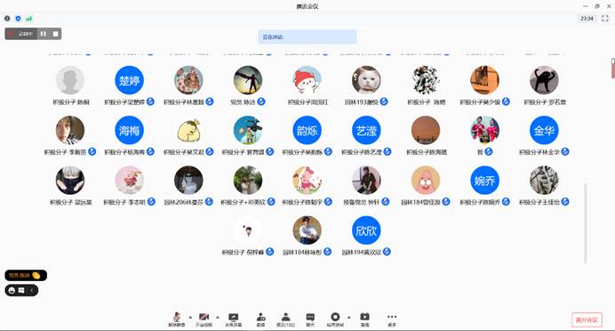Image resolution: width=615 pixels, height=331 pixels.
Task: Open the chat panel icon
Action: click(310, 319)
